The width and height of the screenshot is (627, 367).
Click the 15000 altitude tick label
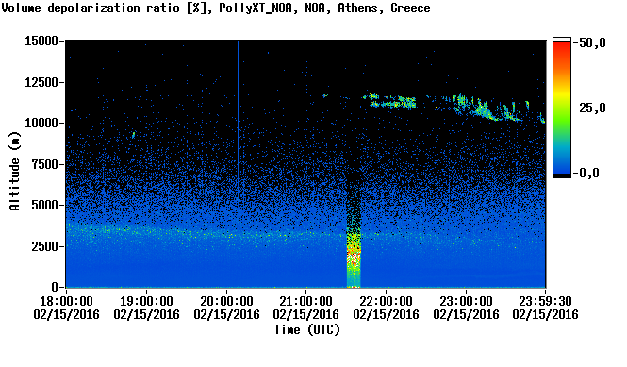[x=41, y=41]
